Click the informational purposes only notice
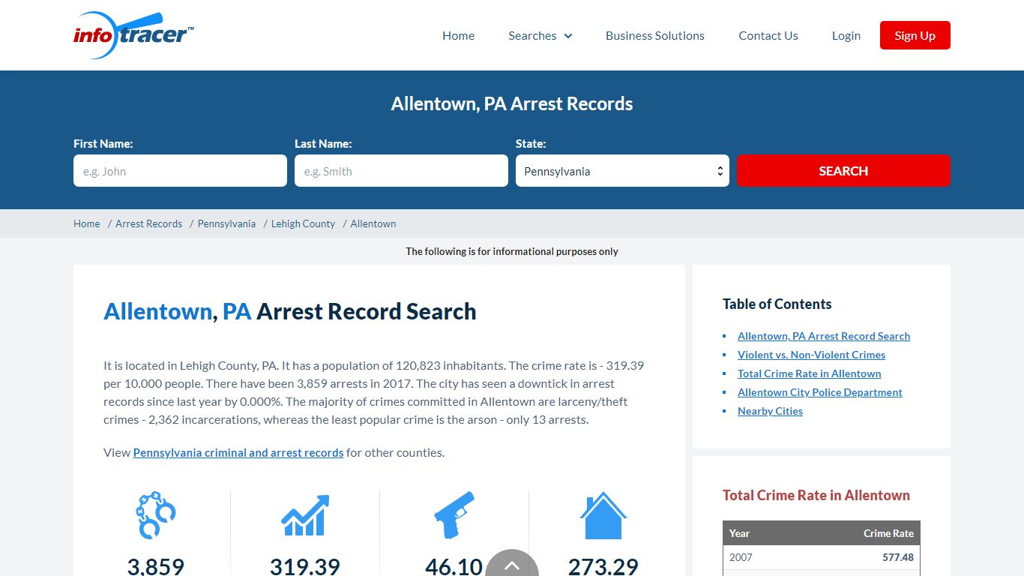 click(x=512, y=251)
